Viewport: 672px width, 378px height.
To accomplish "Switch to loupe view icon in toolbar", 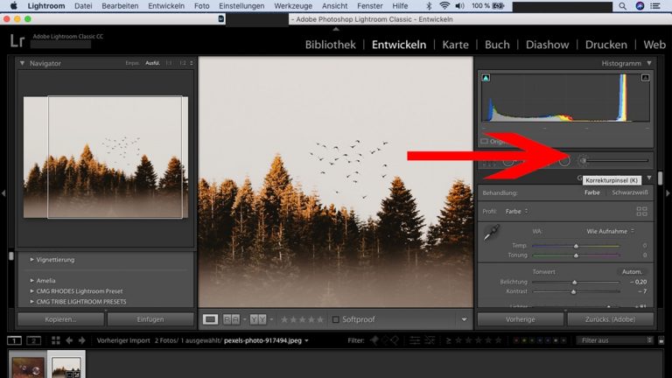I will pos(210,319).
